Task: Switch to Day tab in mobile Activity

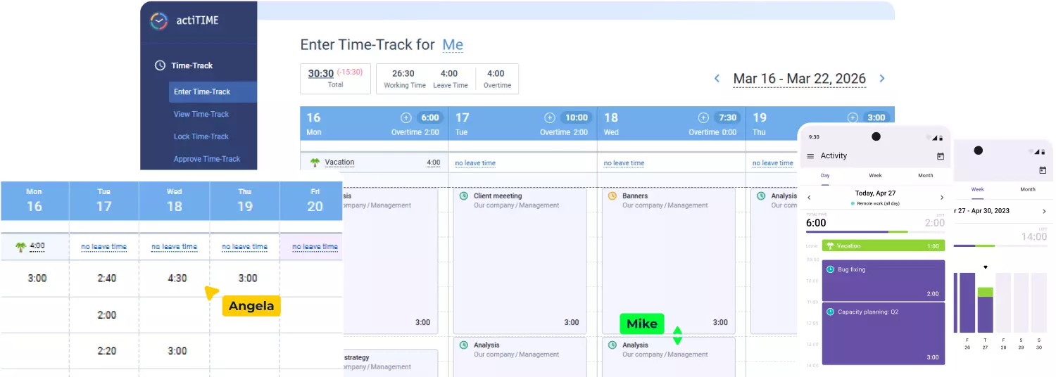Action: coord(825,176)
